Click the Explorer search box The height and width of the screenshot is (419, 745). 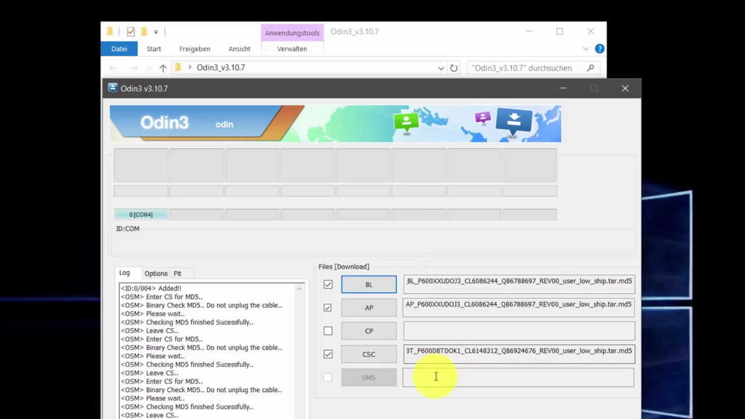533,68
